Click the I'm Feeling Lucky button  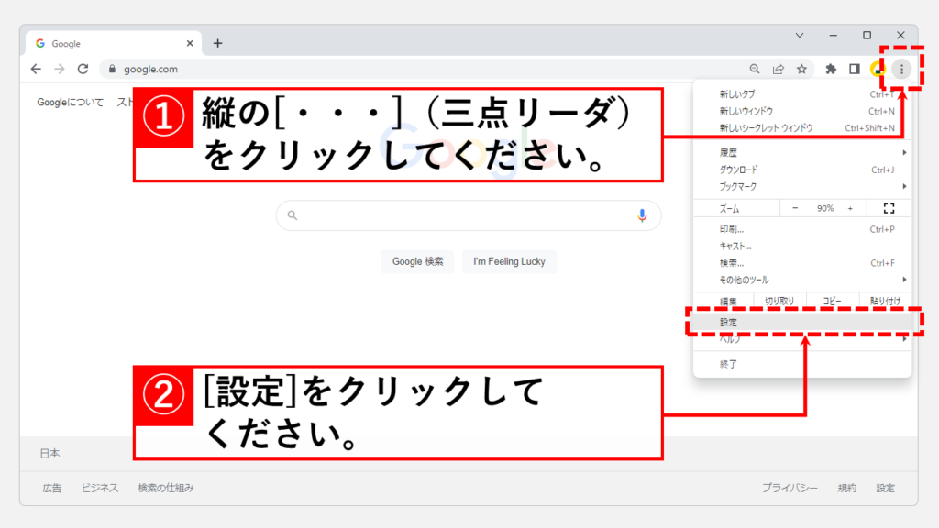click(509, 261)
